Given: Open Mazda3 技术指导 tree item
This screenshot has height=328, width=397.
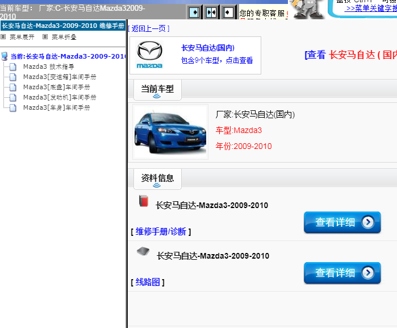Looking at the screenshot, I should point(49,67).
